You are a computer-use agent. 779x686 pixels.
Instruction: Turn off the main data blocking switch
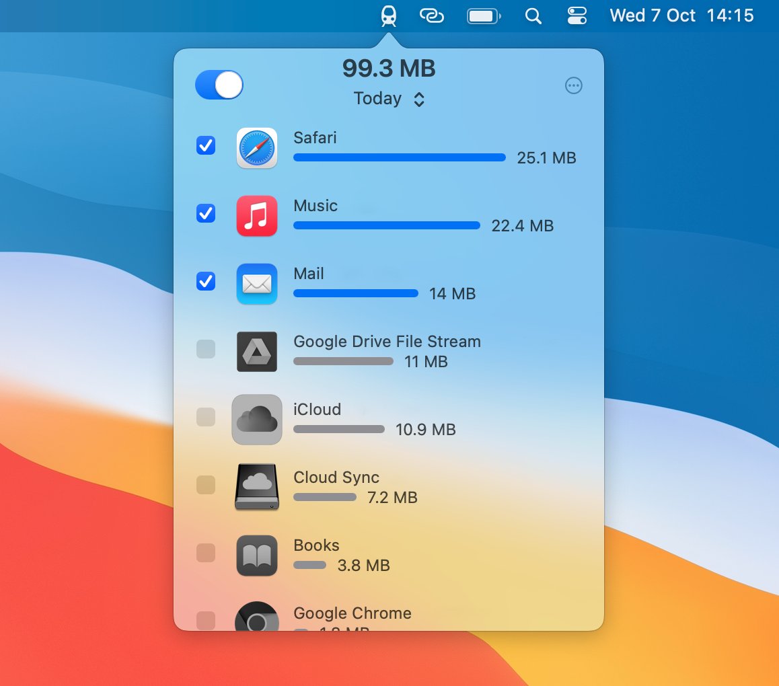pyautogui.click(x=219, y=85)
